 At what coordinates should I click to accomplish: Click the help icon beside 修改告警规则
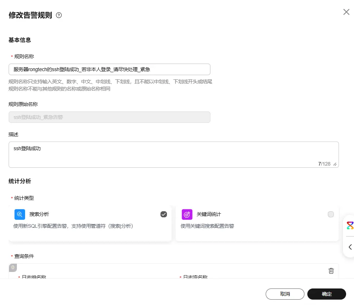click(59, 15)
